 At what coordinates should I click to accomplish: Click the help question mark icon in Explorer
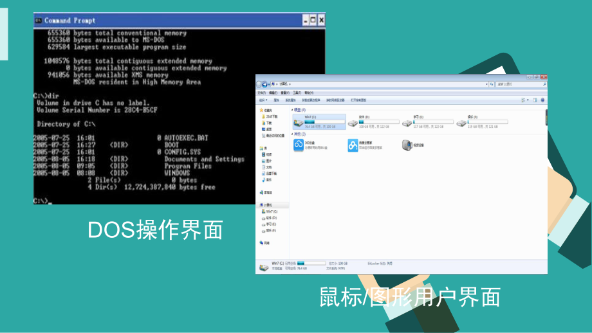(542, 100)
